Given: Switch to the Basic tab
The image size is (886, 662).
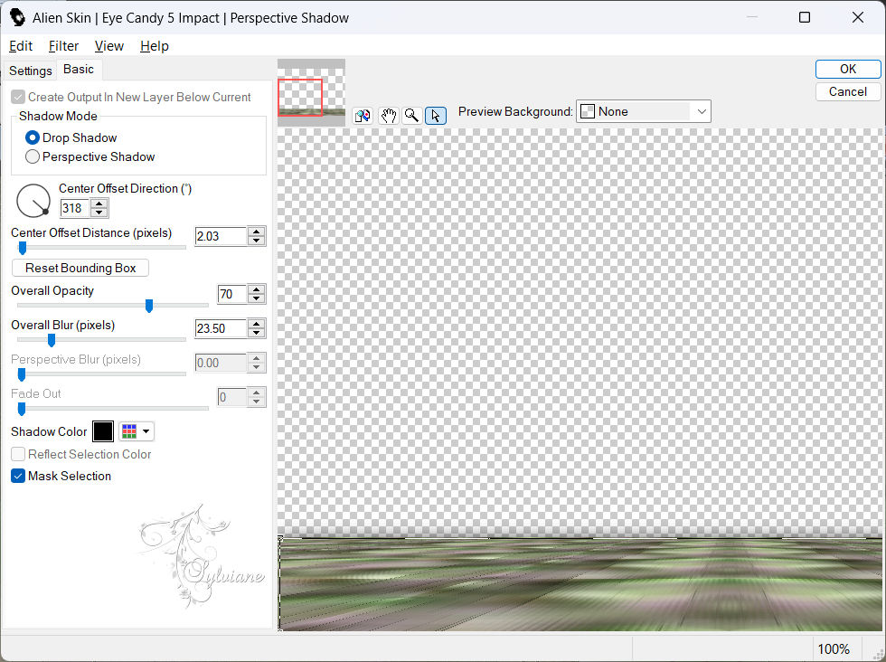Looking at the screenshot, I should 79,69.
